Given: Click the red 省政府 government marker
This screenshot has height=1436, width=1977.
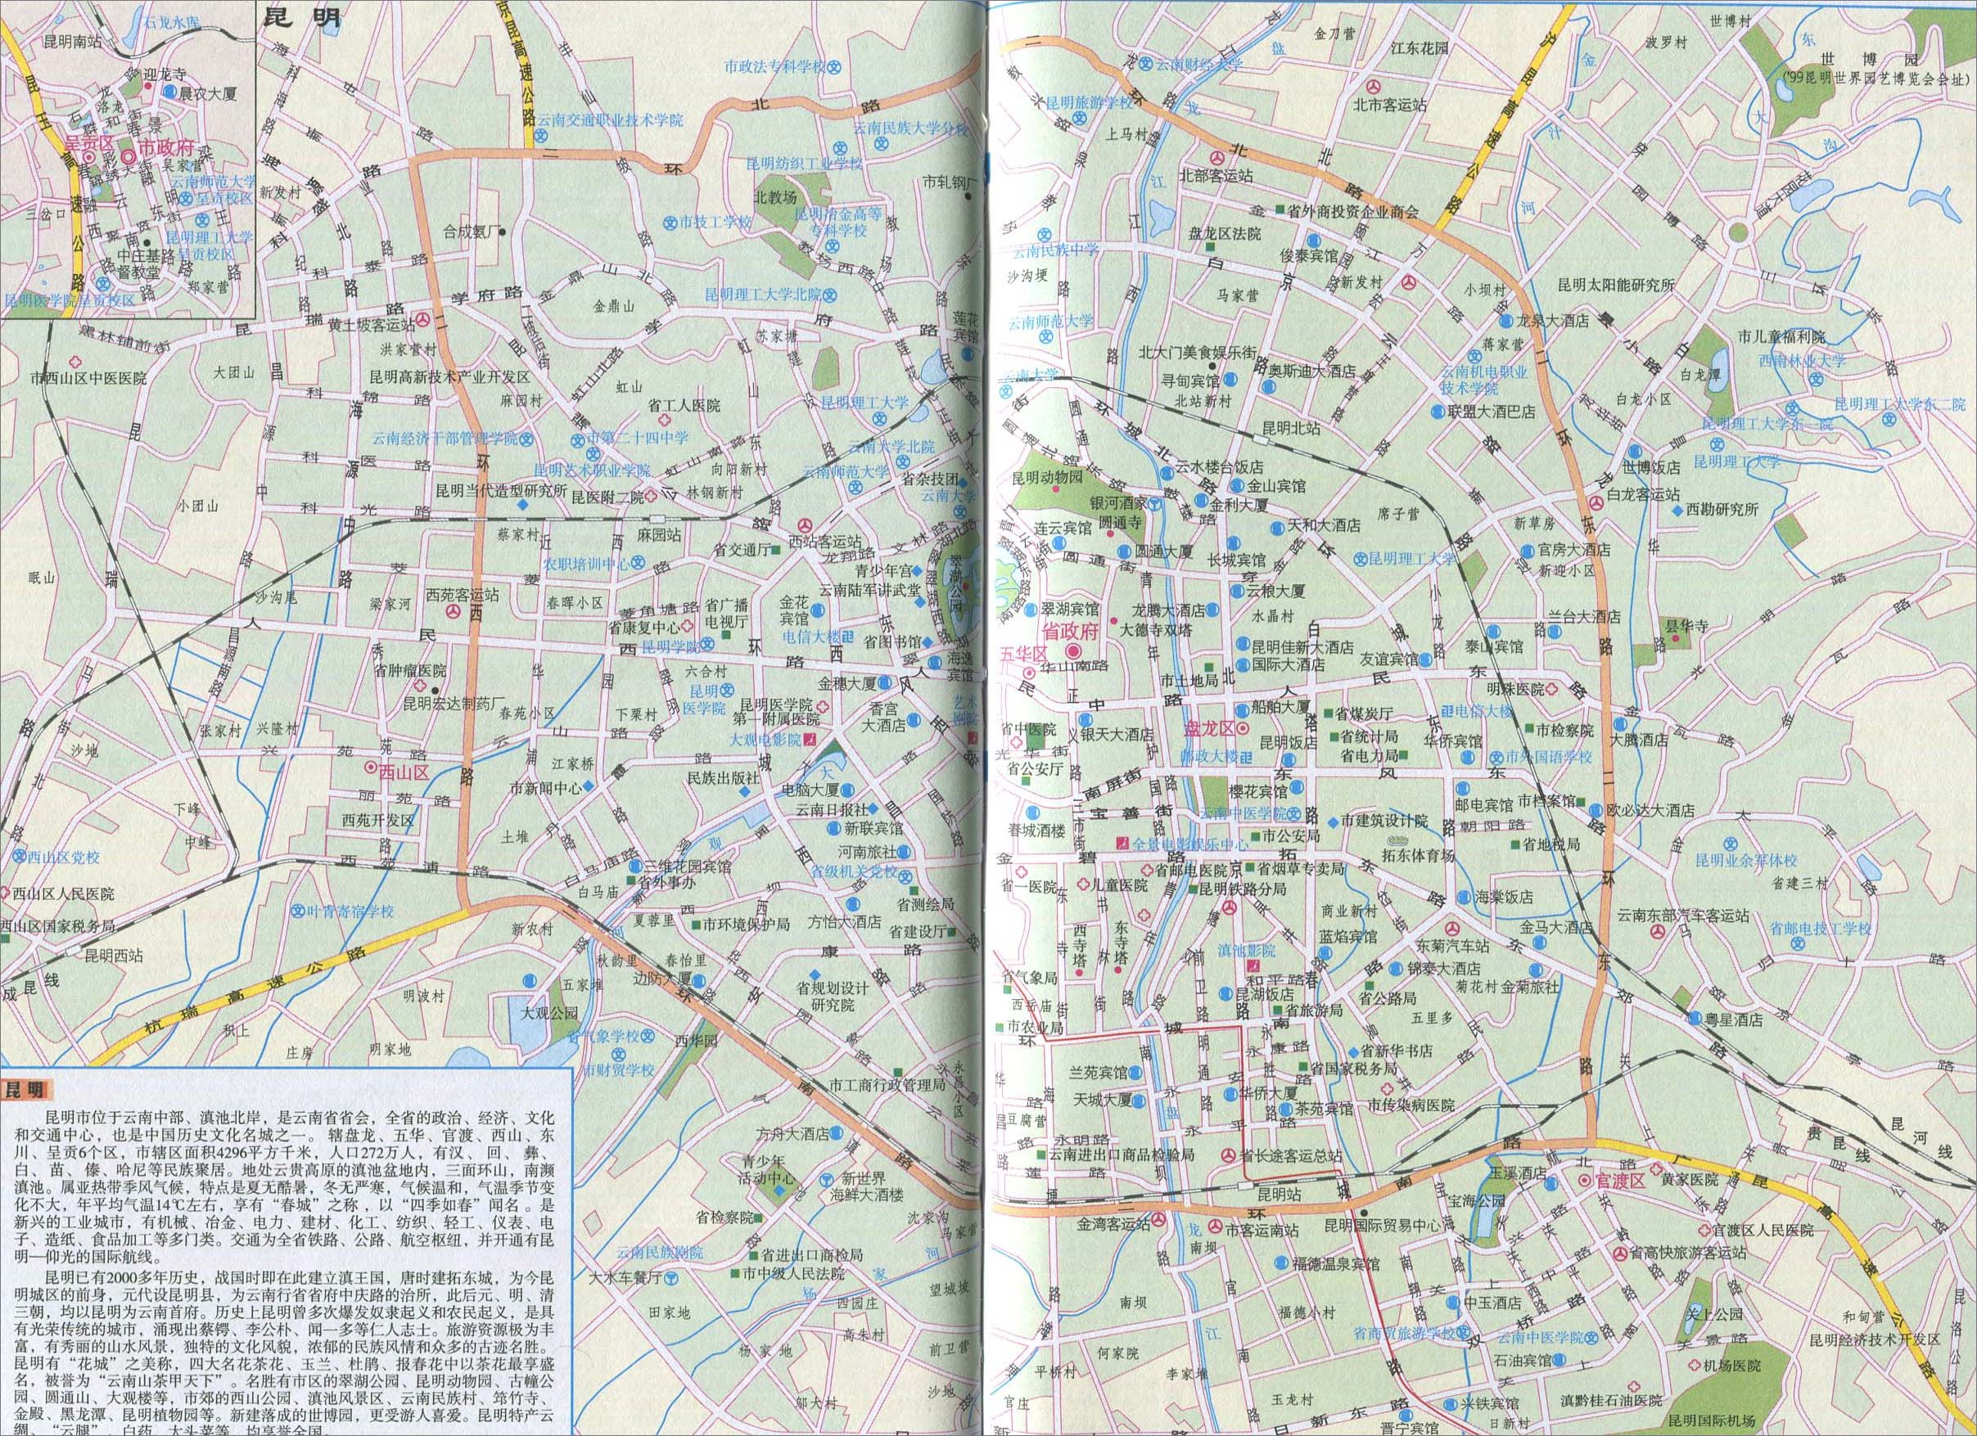Looking at the screenshot, I should coord(1073,651).
